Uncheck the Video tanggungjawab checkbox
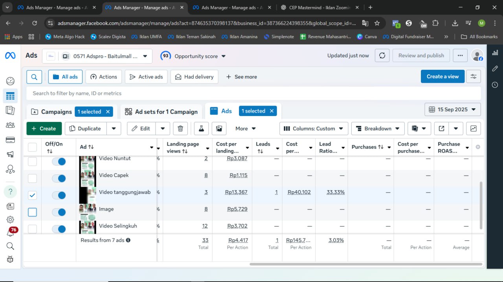Viewport: 503px width, 282px height. pyautogui.click(x=32, y=195)
